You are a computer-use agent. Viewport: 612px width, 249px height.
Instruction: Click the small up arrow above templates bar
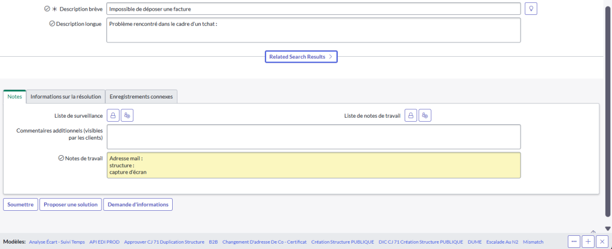(593, 231)
